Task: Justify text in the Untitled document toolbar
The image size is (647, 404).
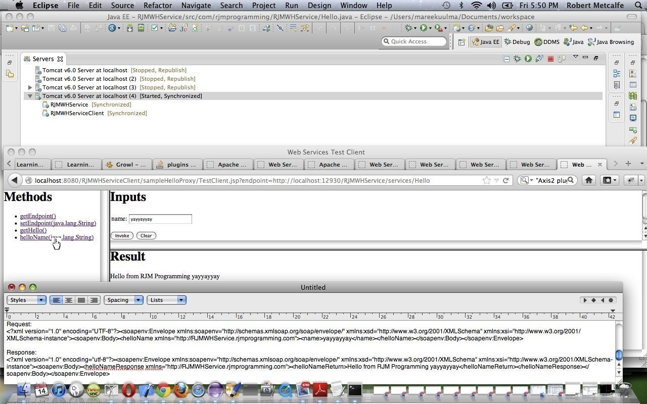Action: coord(81,300)
